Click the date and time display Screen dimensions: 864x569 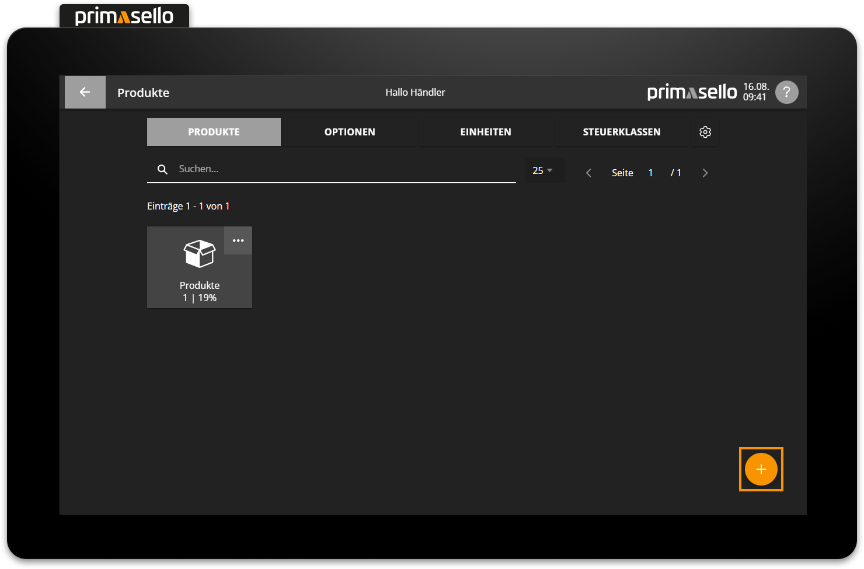755,92
